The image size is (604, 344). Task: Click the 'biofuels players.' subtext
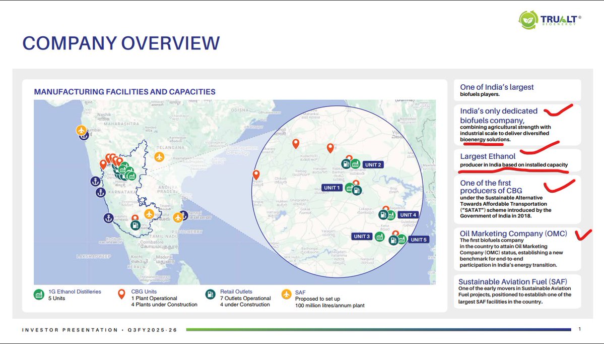click(480, 94)
